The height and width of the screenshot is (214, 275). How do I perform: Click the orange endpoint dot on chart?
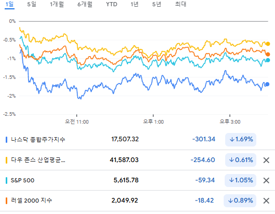268,55
